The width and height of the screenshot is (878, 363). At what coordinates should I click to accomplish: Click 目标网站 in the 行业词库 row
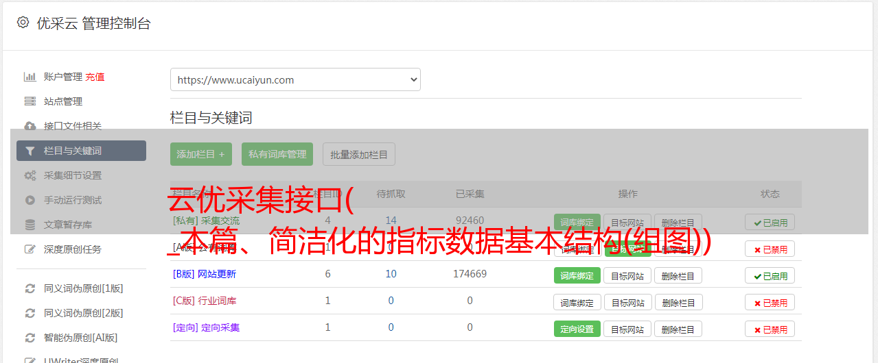click(627, 302)
